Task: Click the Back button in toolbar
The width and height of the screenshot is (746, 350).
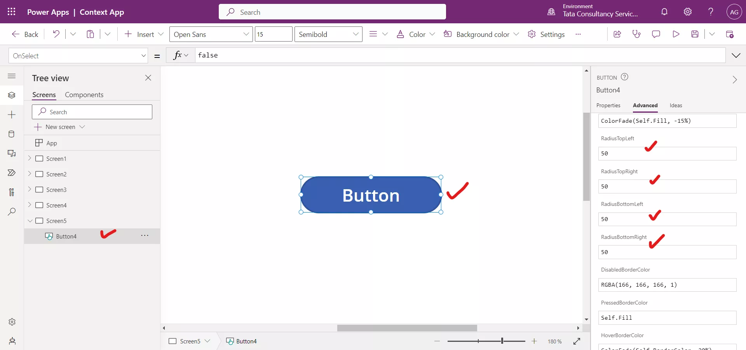Action: click(24, 34)
